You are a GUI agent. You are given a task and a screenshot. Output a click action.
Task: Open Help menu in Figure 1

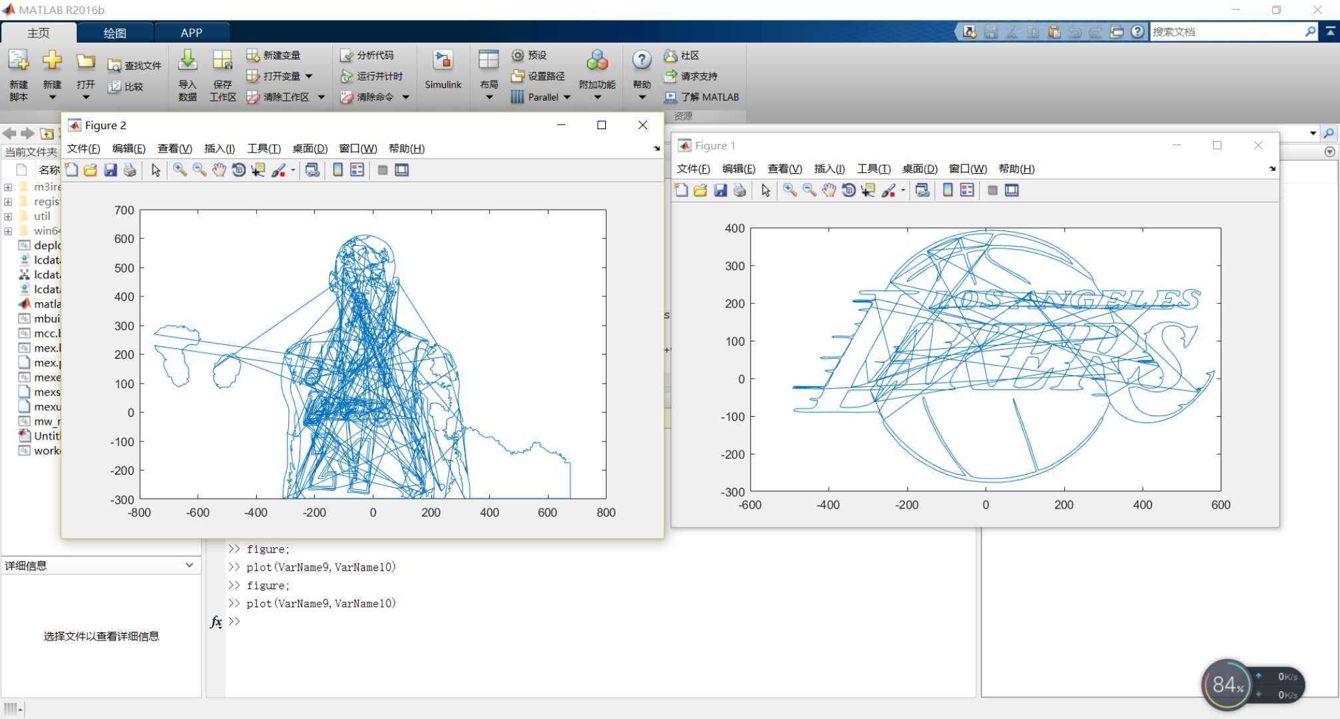click(x=1016, y=169)
